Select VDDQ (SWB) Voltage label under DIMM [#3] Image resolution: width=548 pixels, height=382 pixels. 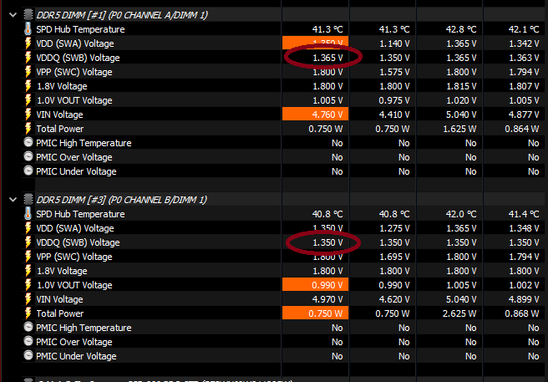(x=78, y=242)
